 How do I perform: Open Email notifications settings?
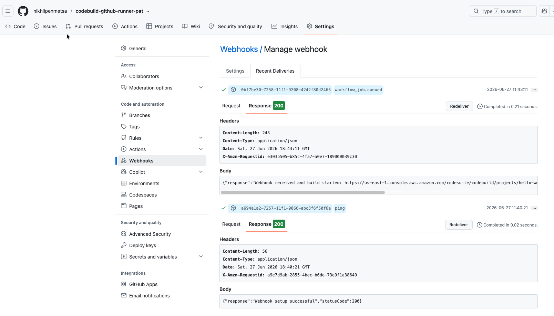(x=162, y=296)
